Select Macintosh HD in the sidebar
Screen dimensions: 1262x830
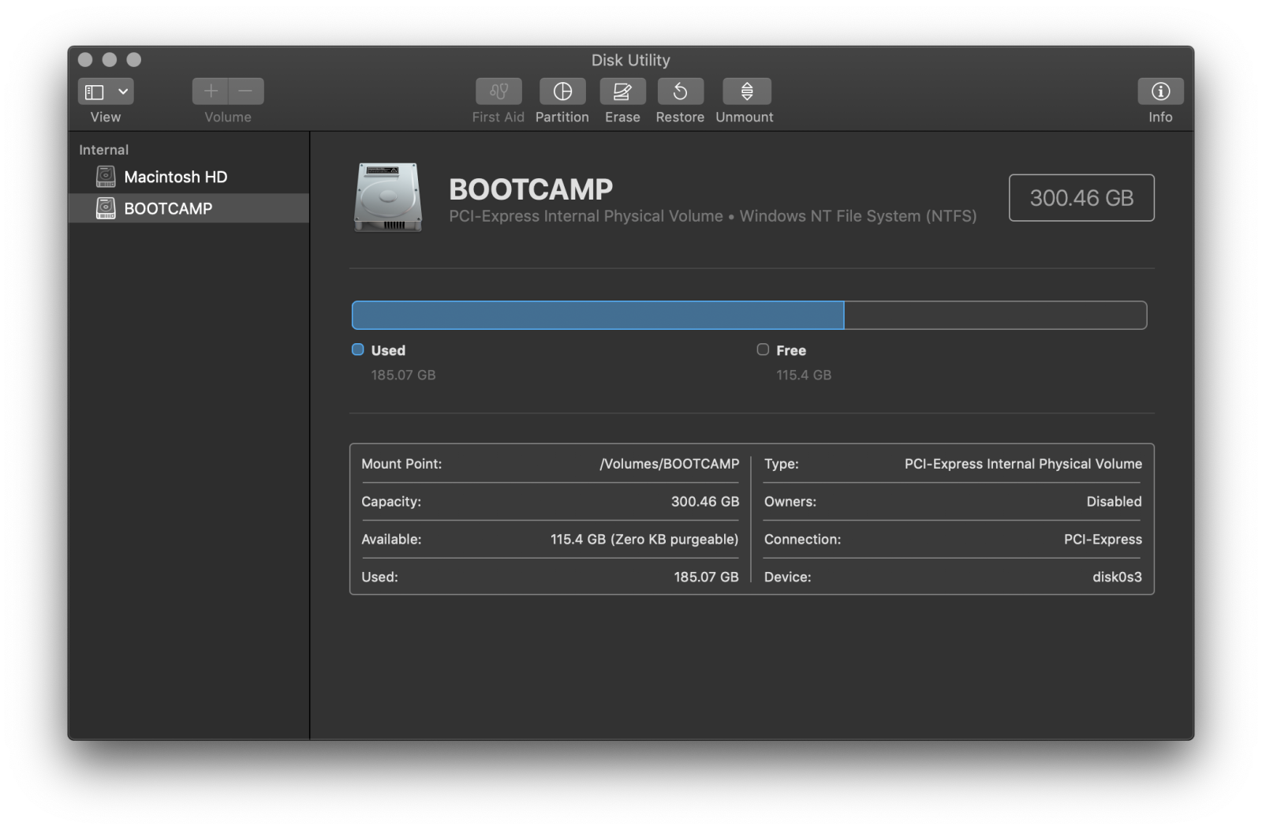coord(189,177)
